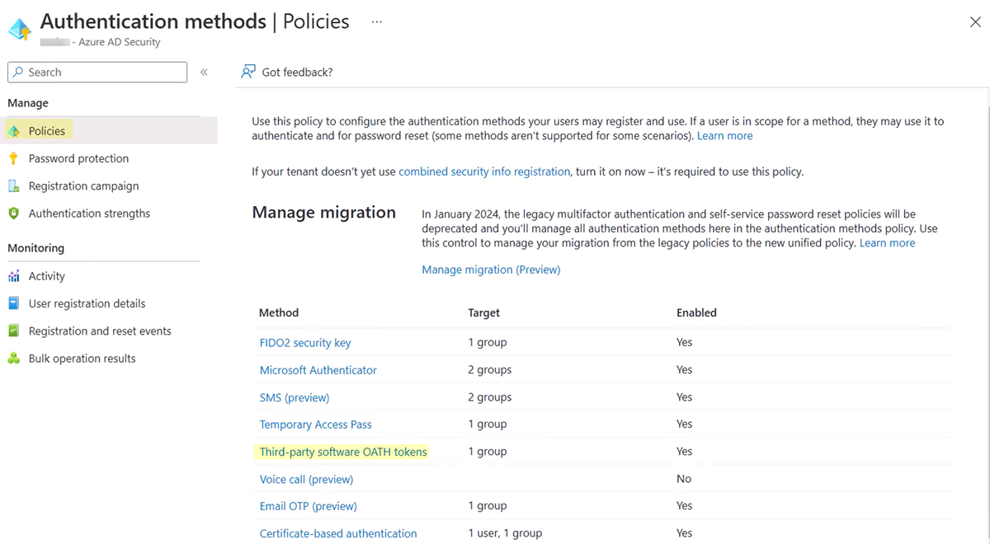Click the Registration and reset events icon
990x544 pixels.
[x=14, y=331]
